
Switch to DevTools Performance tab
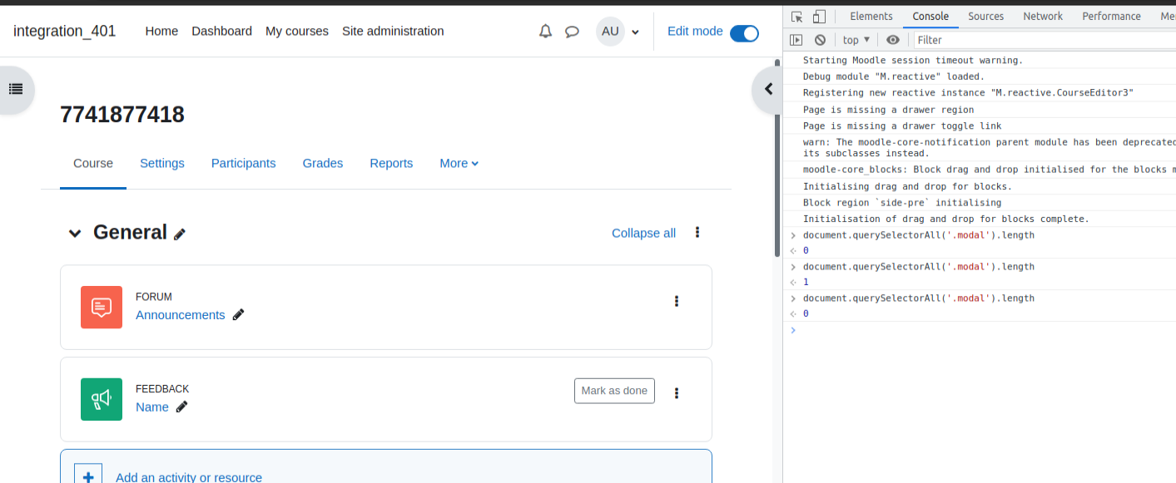pyautogui.click(x=1111, y=17)
